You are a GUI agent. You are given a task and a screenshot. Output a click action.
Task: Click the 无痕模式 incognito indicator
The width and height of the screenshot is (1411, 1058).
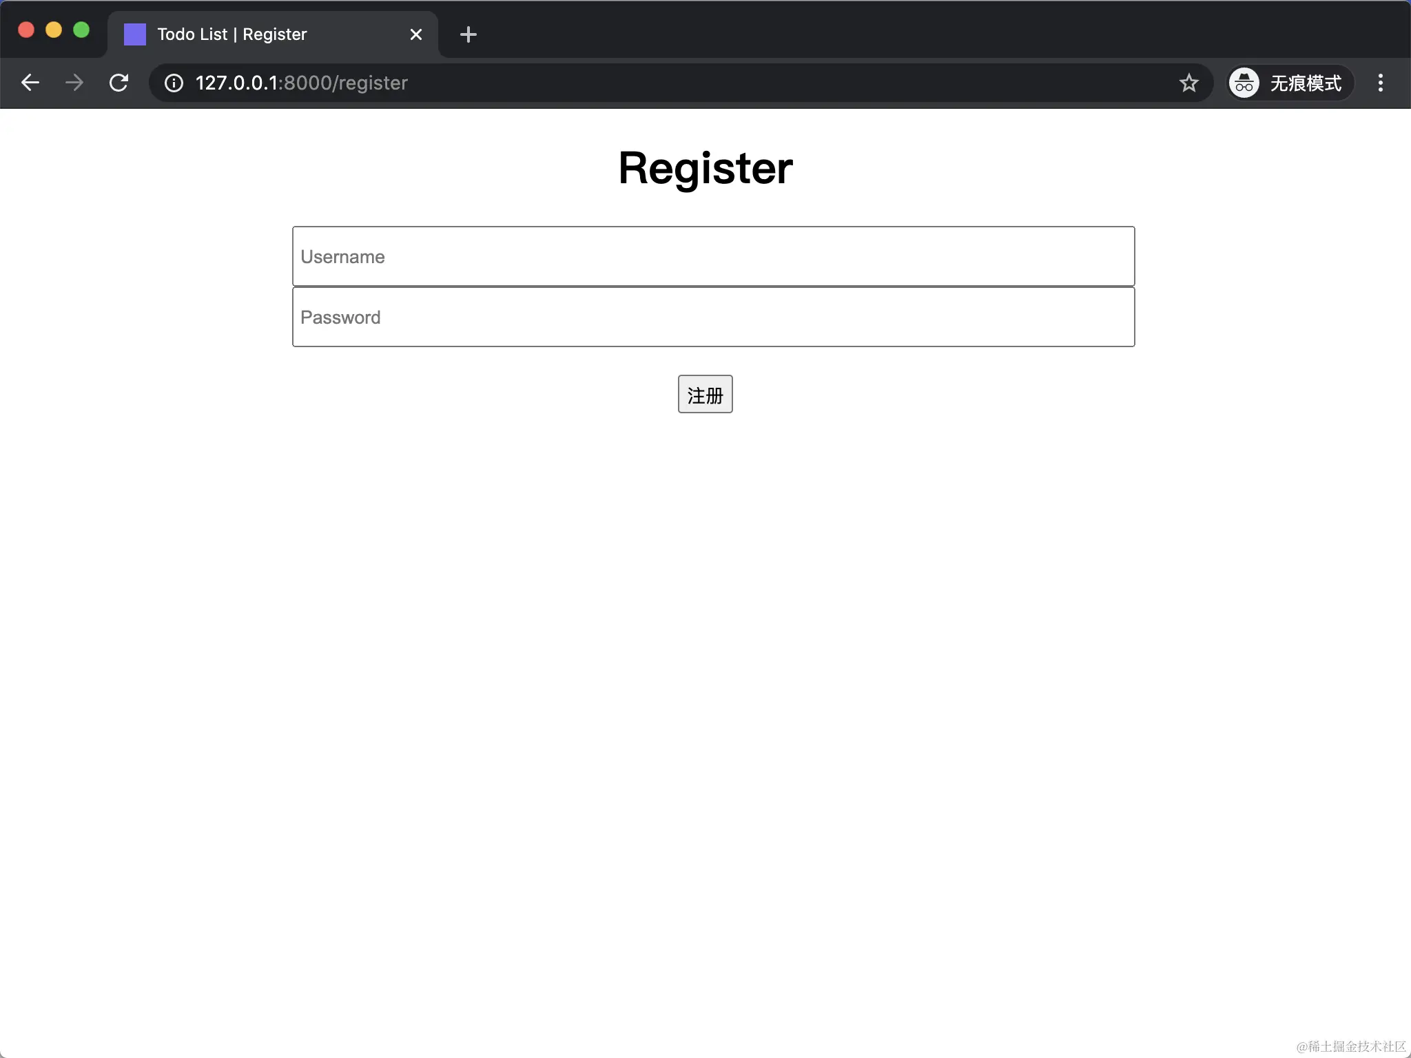1290,83
